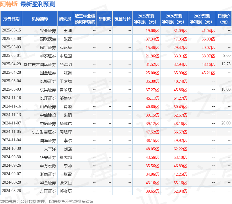Click analyst name 王帅

(x=68, y=31)
